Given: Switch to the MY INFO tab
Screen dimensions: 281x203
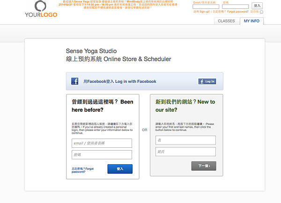Looking at the screenshot, I should 251,21.
